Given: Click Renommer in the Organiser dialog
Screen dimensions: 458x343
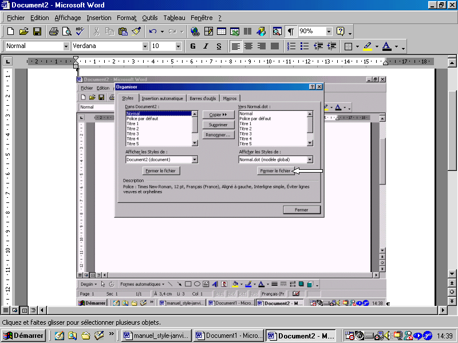Looking at the screenshot, I should [218, 135].
